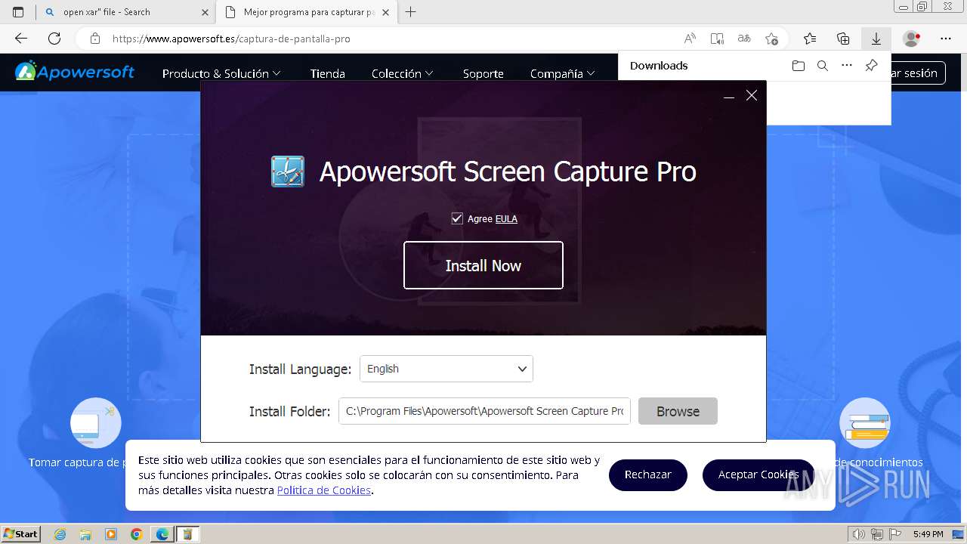Screen dimensions: 967x544
Task: Click the Tomar captura feature icon
Action: tap(96, 423)
